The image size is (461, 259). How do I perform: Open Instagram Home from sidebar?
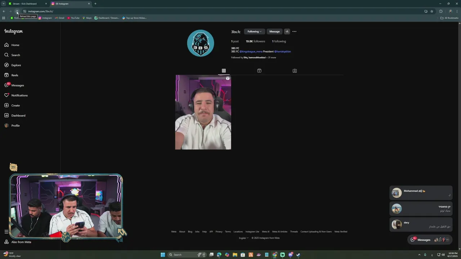coord(12,45)
